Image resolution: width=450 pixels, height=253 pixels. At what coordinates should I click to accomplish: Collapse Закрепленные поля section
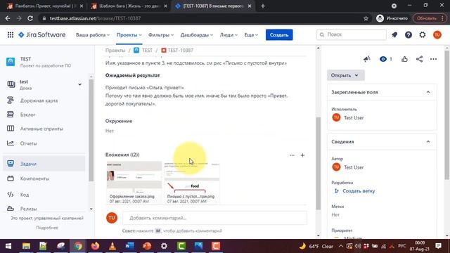(428, 92)
